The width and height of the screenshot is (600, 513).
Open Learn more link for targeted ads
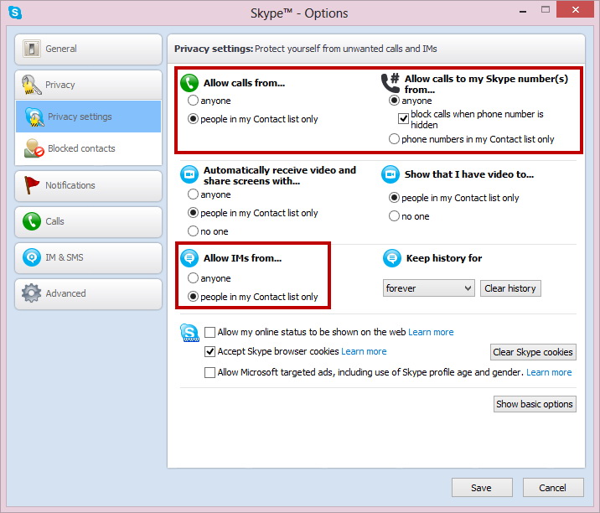[x=549, y=372]
